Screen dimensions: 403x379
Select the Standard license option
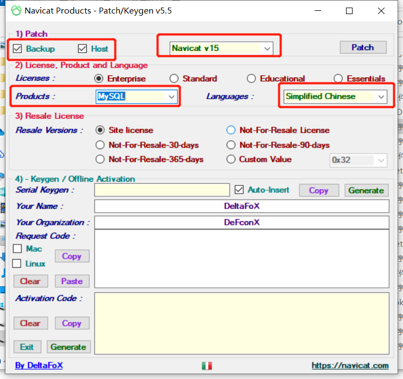point(174,79)
